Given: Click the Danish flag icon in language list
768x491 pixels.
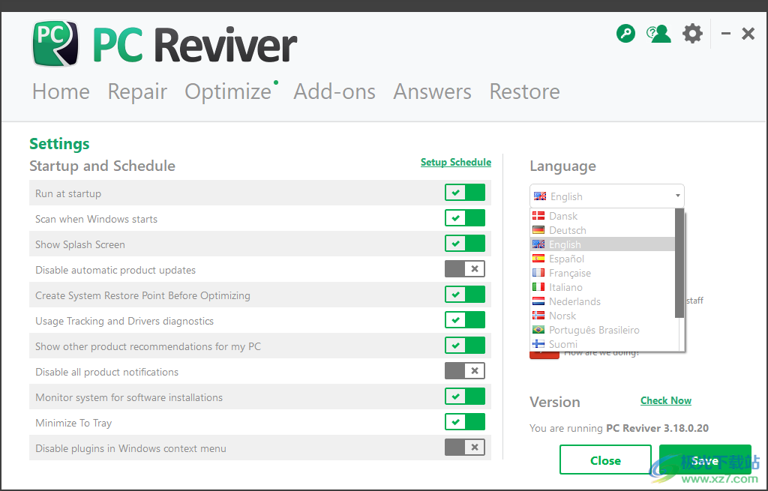Looking at the screenshot, I should pos(538,216).
